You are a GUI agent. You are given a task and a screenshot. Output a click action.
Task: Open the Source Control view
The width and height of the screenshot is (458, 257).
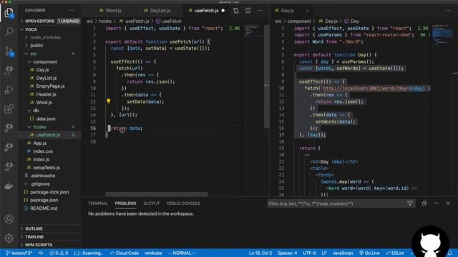[x=9, y=51]
